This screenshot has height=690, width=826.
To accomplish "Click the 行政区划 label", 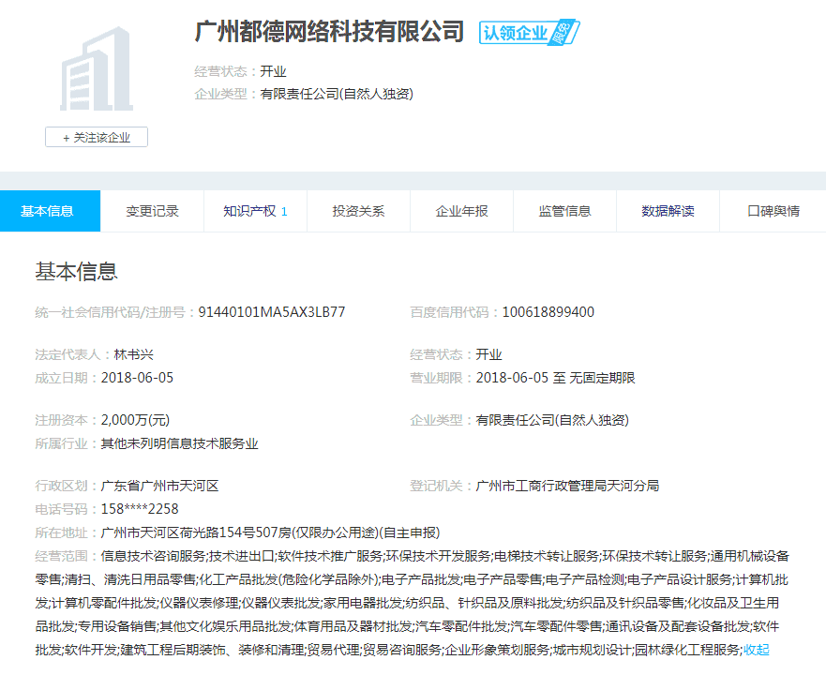I will 62,486.
